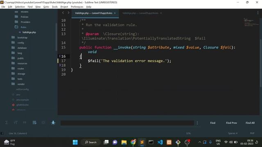Open the tab options kebab menu
Screen dimensions: 262x147
(258, 13)
